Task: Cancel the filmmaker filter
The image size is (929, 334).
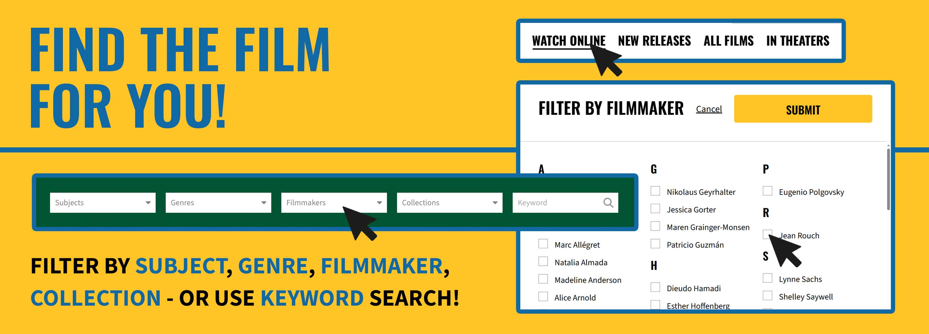Action: (709, 109)
